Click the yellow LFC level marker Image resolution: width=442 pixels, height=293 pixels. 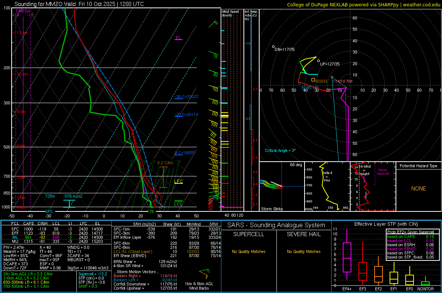tap(178, 181)
